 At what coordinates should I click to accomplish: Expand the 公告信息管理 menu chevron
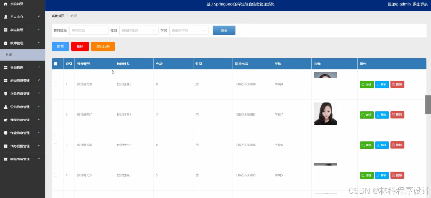(x=39, y=106)
